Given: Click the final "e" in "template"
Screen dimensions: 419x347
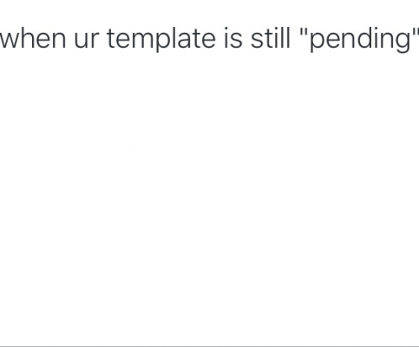Looking at the screenshot, I should 207,41.
